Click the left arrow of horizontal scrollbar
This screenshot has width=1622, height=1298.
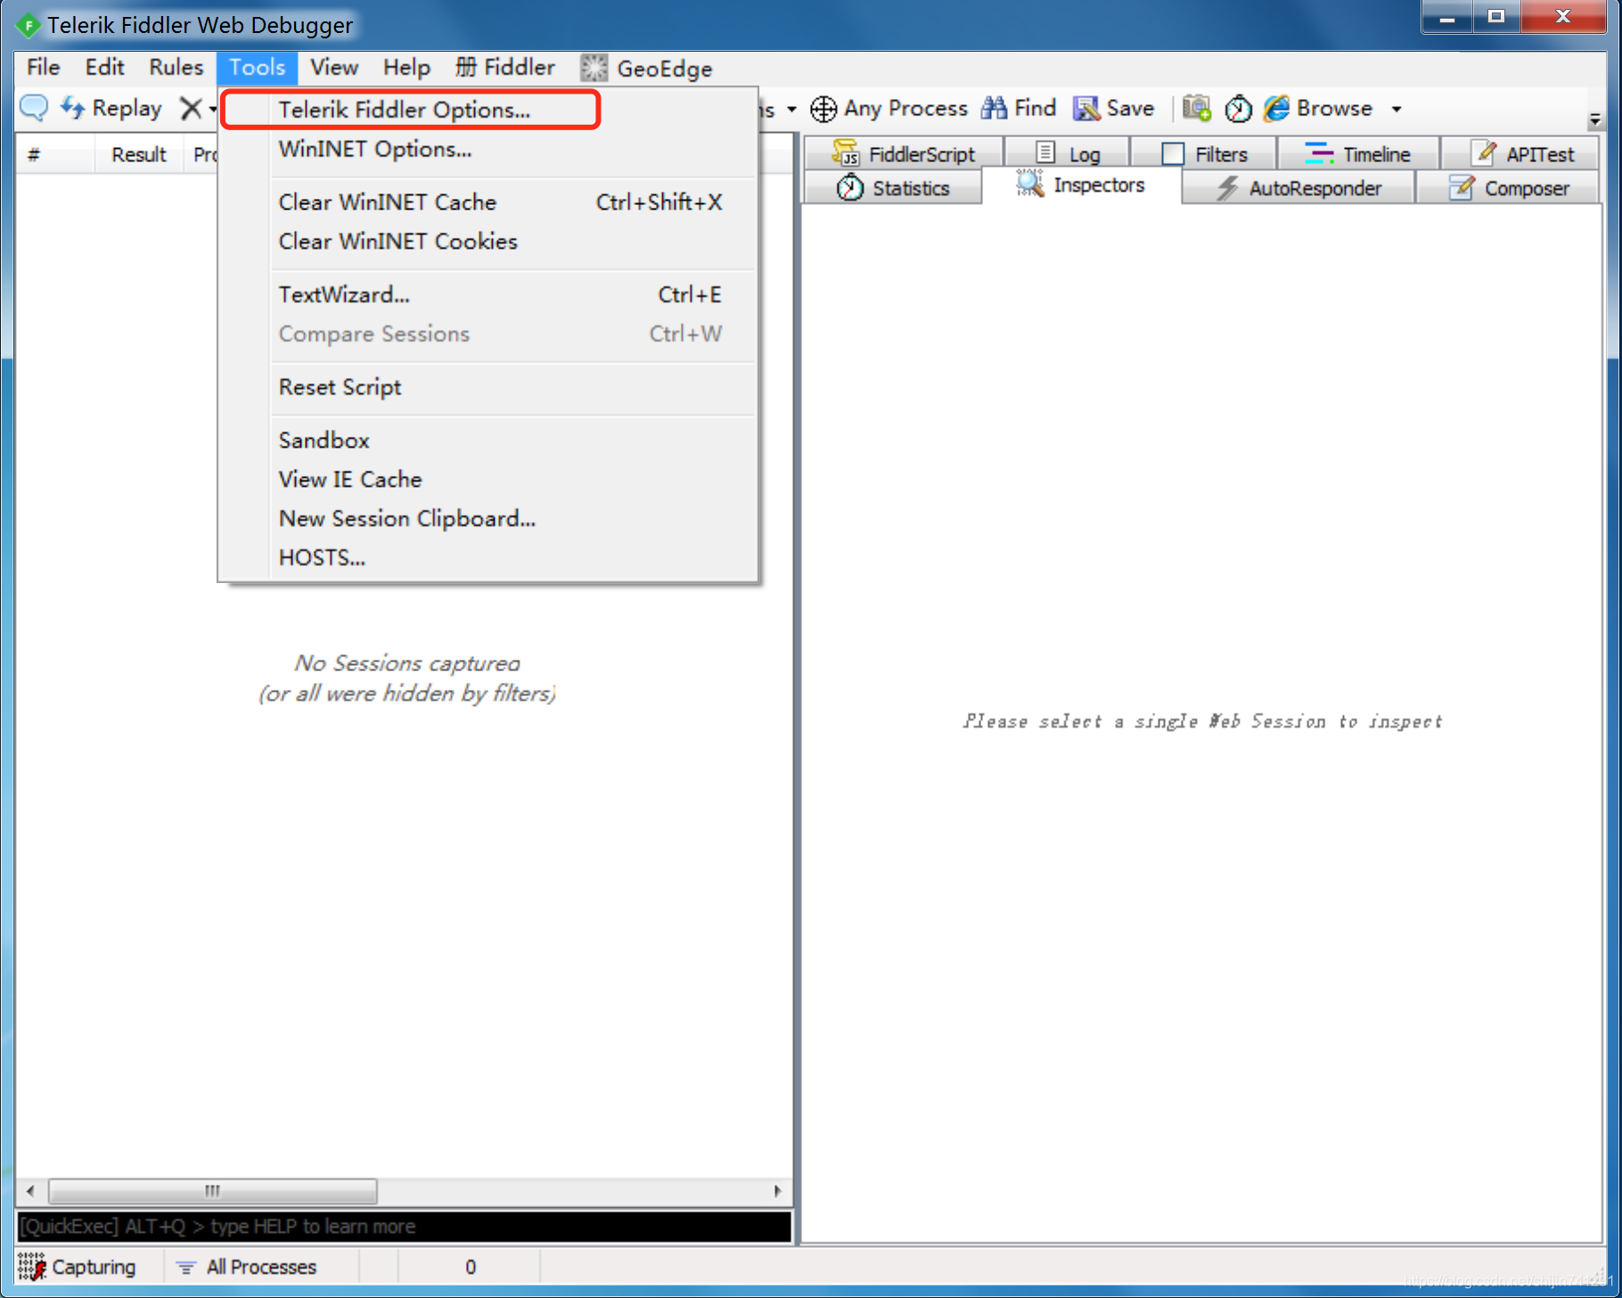tap(30, 1191)
